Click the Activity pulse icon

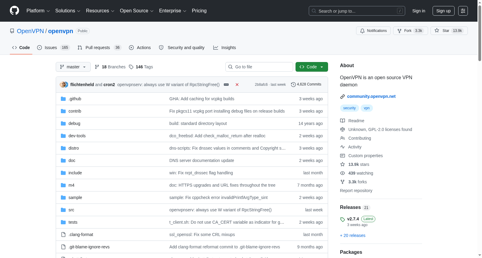(x=343, y=147)
